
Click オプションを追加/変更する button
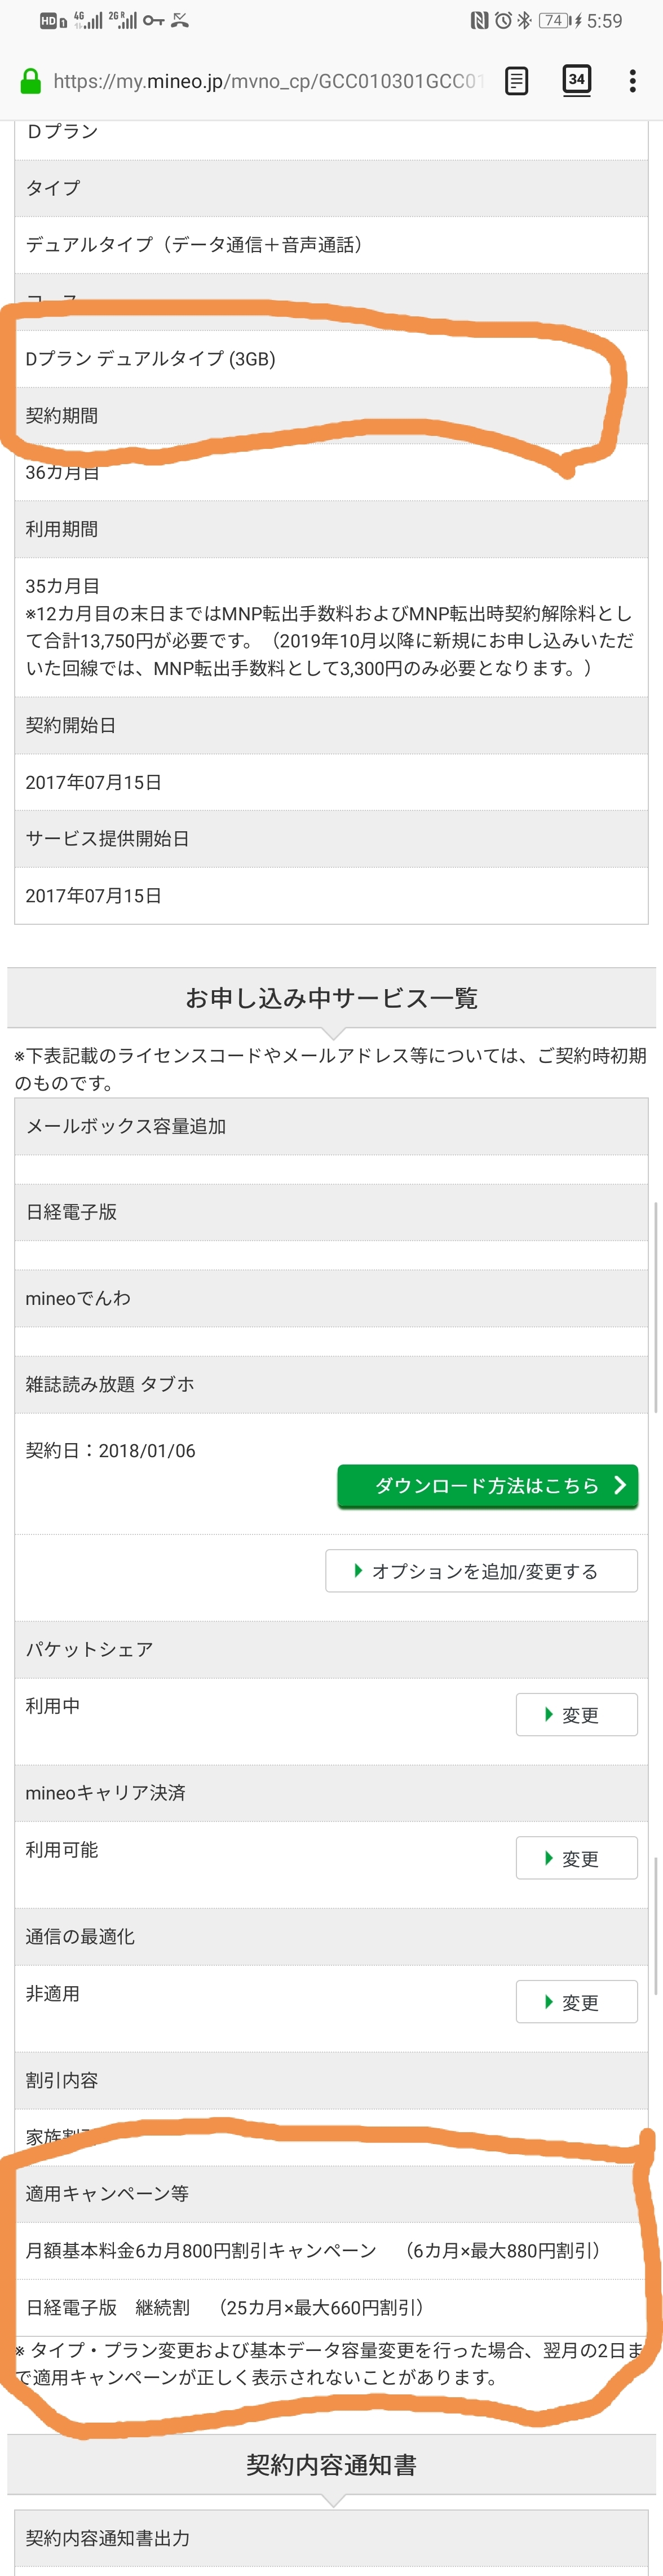click(x=481, y=1570)
